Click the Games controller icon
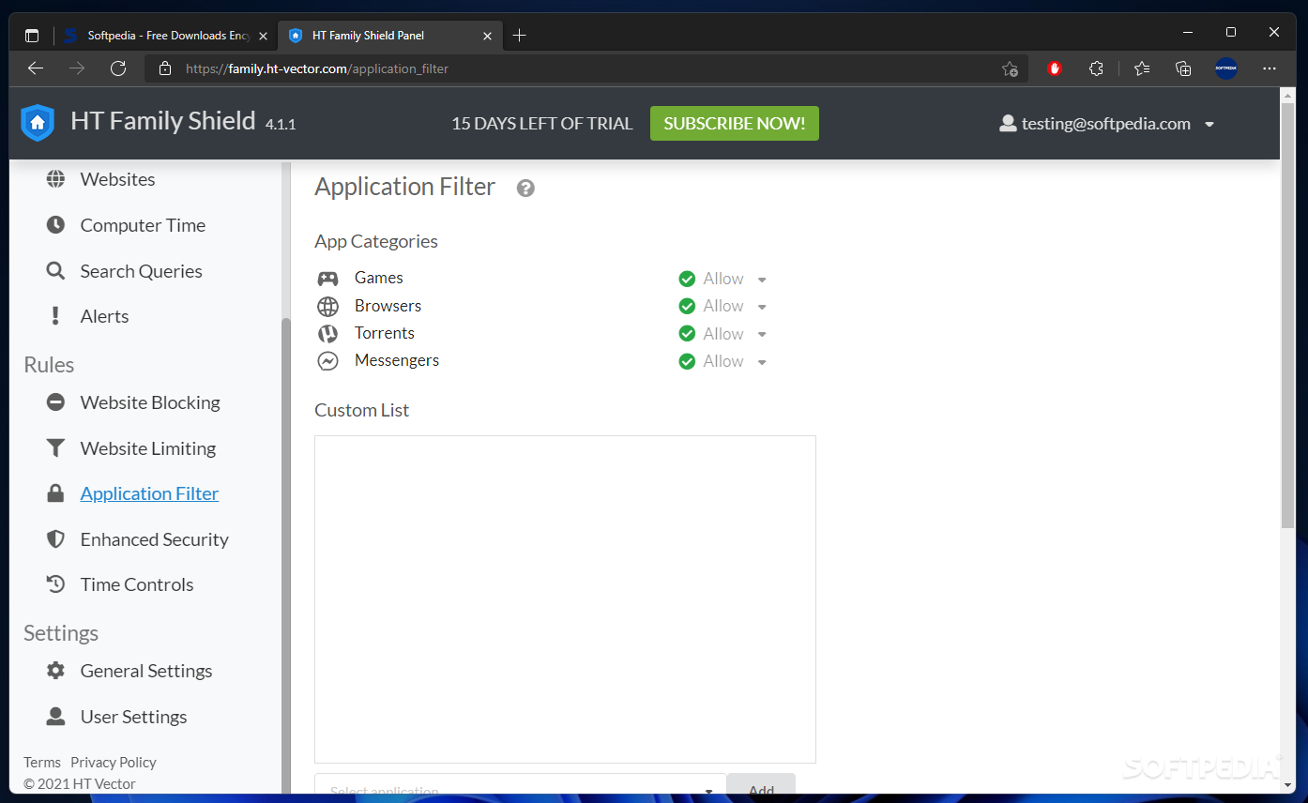Image resolution: width=1308 pixels, height=803 pixels. point(327,279)
